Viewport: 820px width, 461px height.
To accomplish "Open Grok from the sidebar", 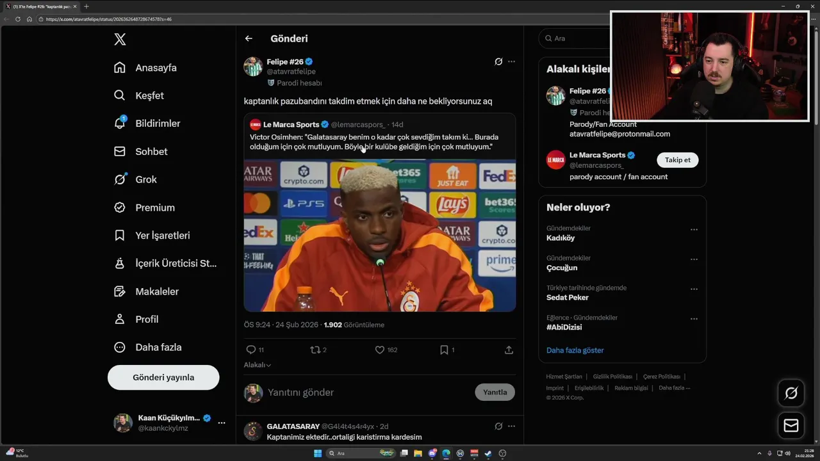I will (135, 179).
